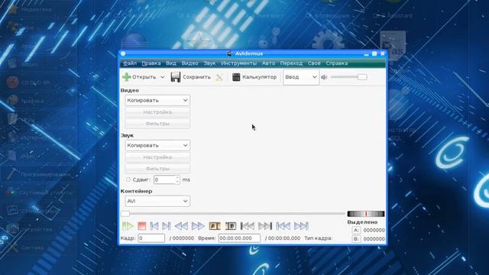Click the A: selection button
Image resolution: width=489 pixels, height=275 pixels.
click(356, 230)
